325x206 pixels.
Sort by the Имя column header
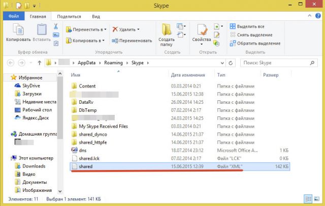(76, 75)
